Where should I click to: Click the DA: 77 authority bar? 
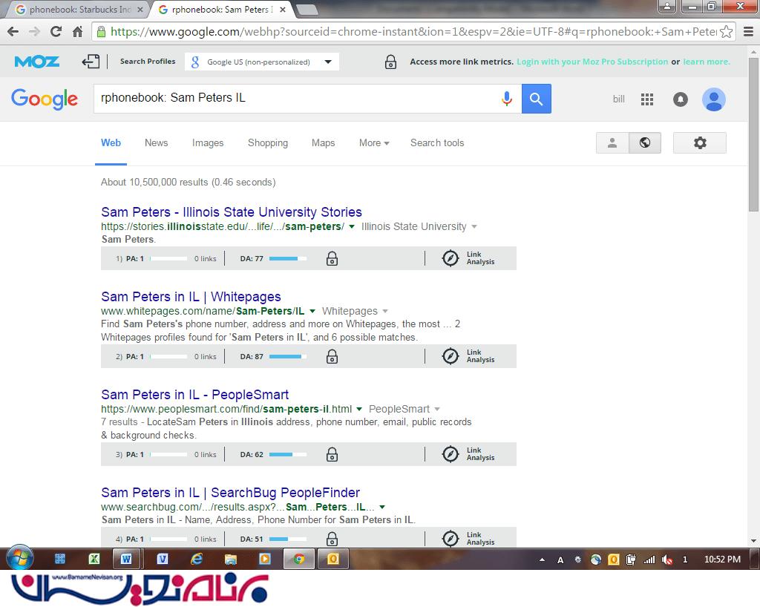tap(288, 259)
